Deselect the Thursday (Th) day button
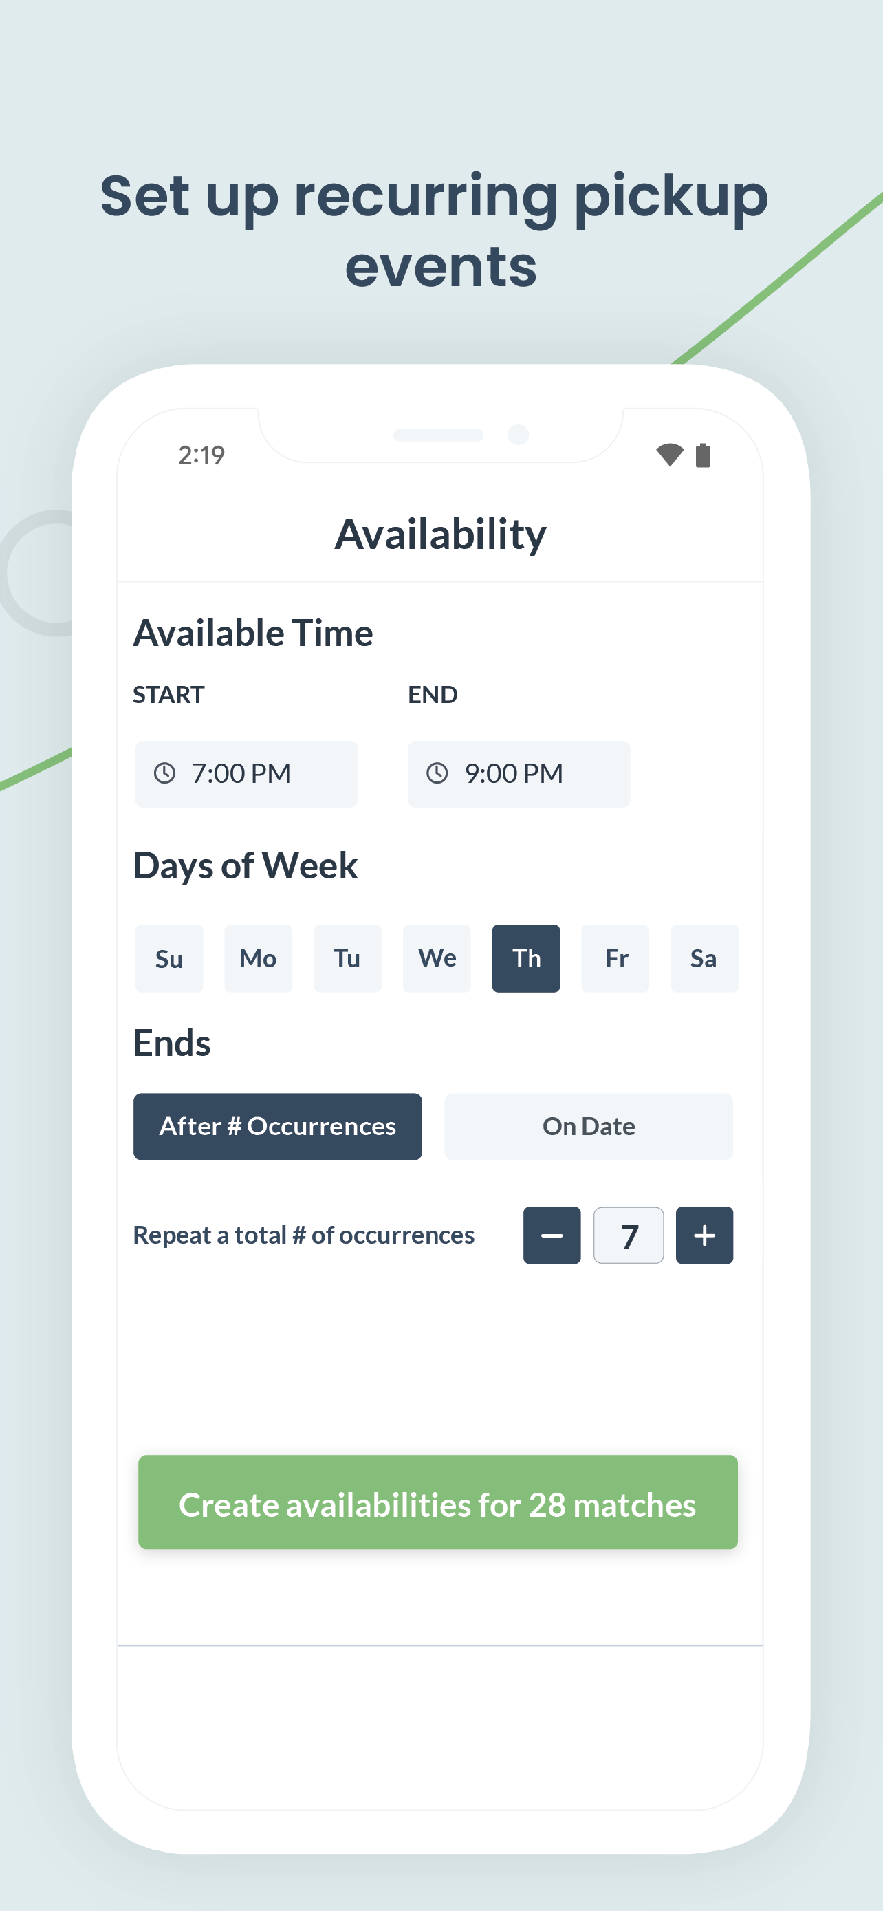 [526, 958]
